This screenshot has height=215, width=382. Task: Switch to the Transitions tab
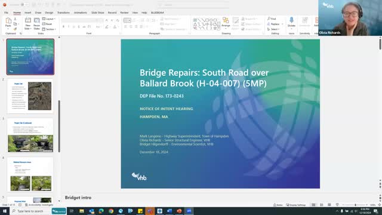[63, 13]
